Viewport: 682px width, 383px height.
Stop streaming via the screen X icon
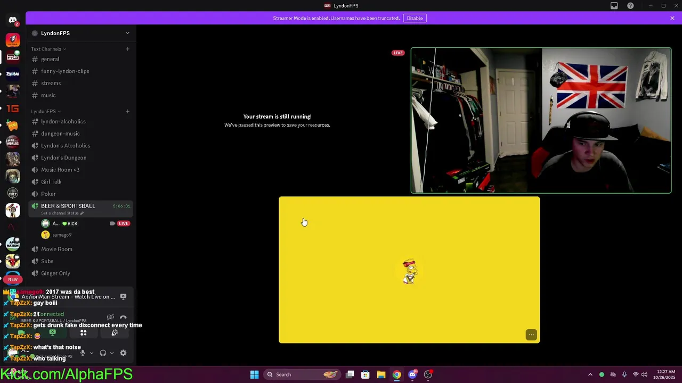point(123,297)
